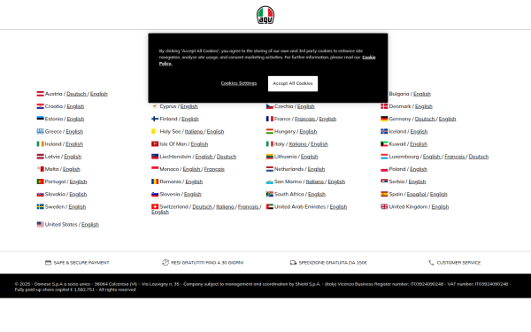Choose Switzerland in Italiano
This screenshot has height=332, width=531.
coord(226,206)
